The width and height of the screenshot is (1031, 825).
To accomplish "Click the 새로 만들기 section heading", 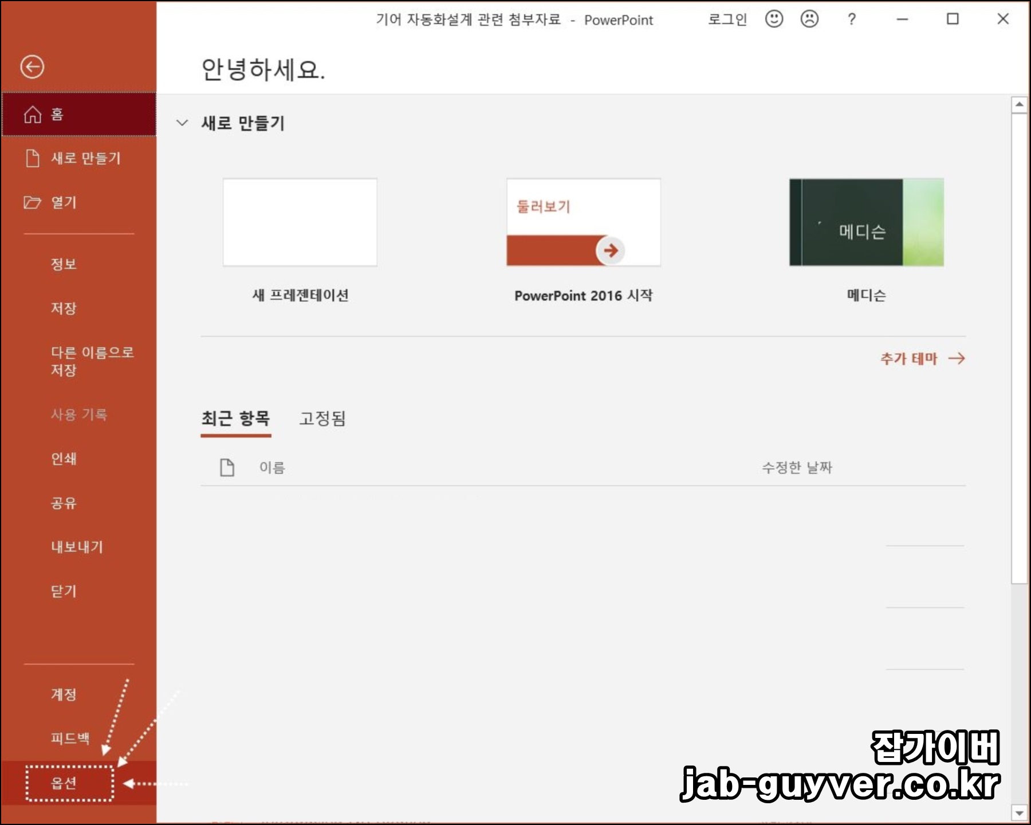I will (x=243, y=123).
